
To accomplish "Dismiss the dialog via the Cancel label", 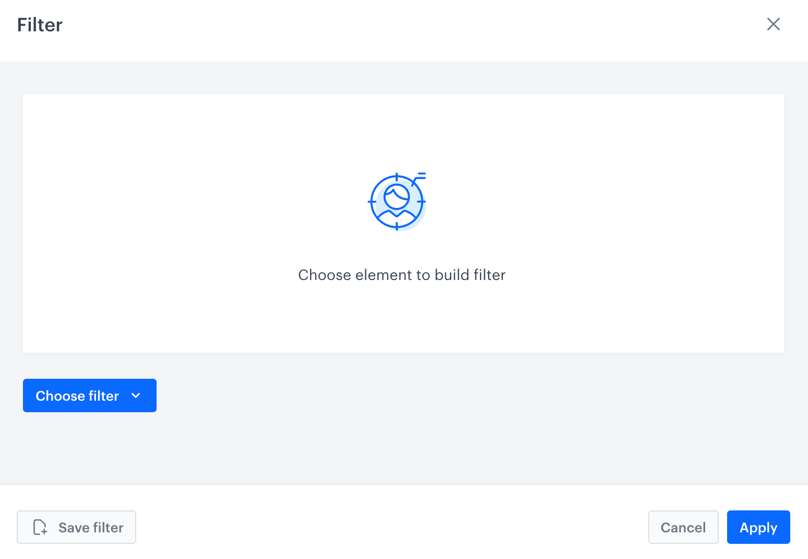I will 683,528.
